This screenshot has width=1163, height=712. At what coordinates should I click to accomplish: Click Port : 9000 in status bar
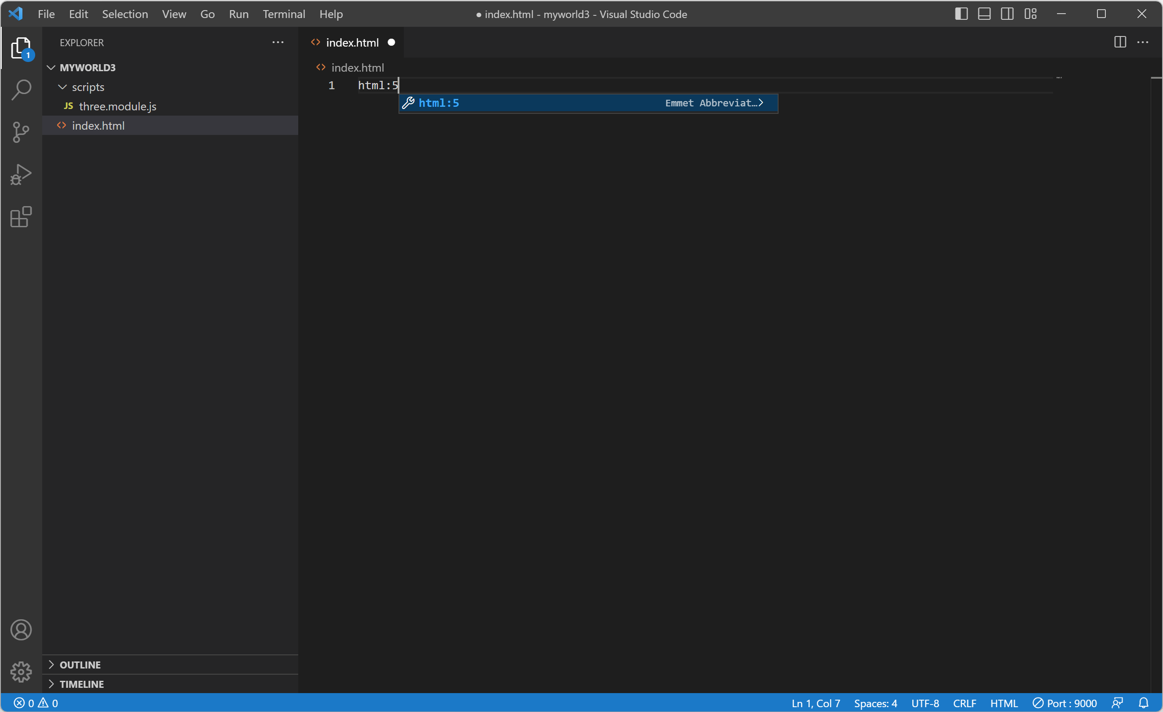[x=1064, y=703]
